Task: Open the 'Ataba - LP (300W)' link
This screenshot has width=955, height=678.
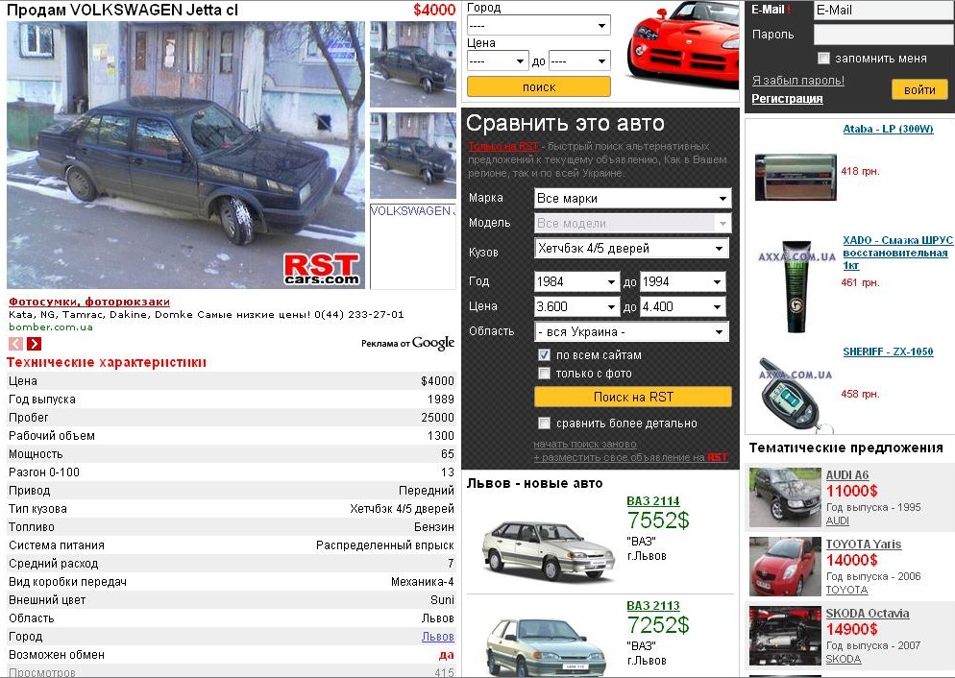Action: (888, 129)
